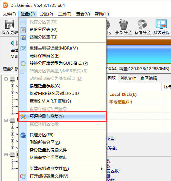Expand the first partition under top disk
This screenshot has height=181, width=171.
coord(12,86)
